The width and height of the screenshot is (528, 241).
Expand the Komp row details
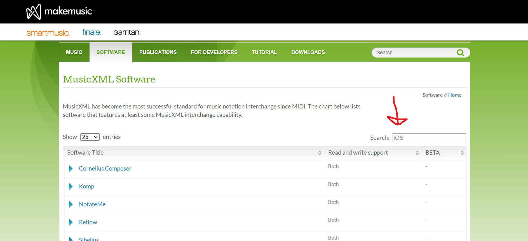click(71, 186)
